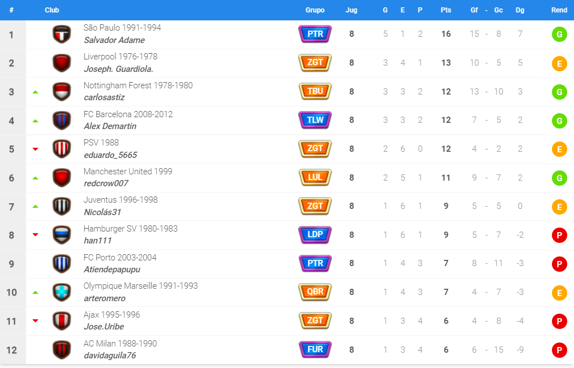This screenshot has width=574, height=368.
Task: Click the FUR group badge for AC Milan
Action: [315, 350]
